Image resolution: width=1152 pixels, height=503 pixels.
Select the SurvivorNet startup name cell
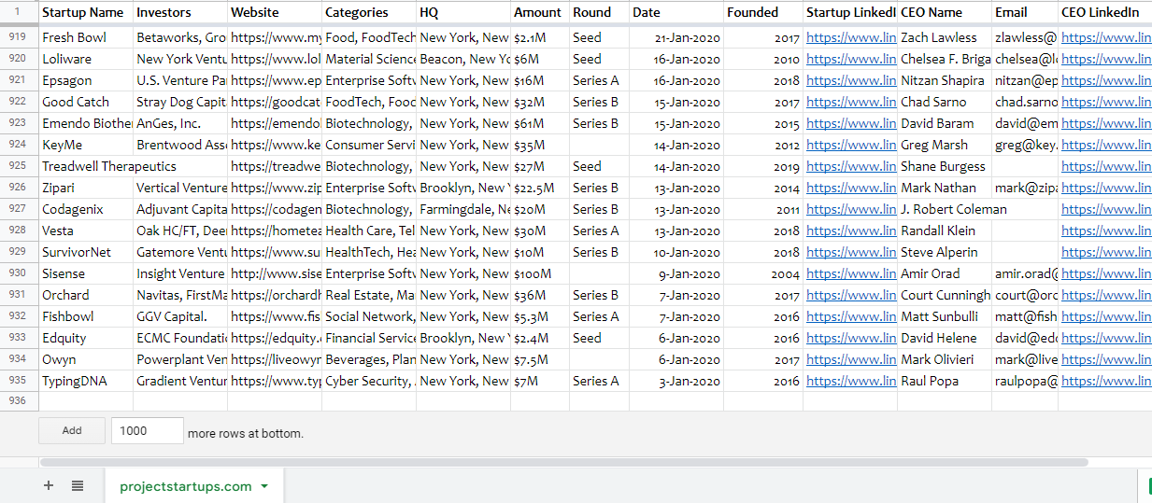(86, 252)
